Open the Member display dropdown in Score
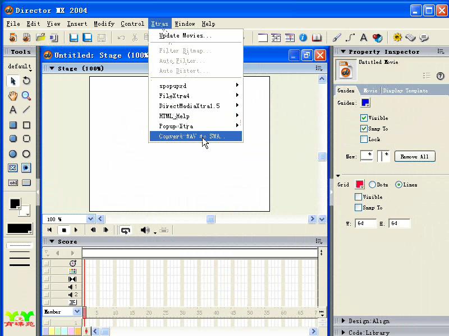The height and width of the screenshot is (336, 449). click(x=77, y=311)
